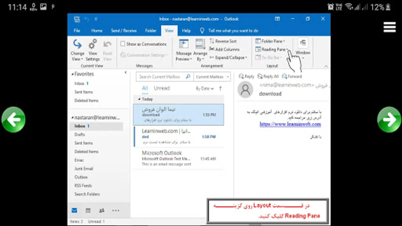The image size is (402, 226).
Task: Open Ribbon Display Options in the title bar
Action: (277, 19)
